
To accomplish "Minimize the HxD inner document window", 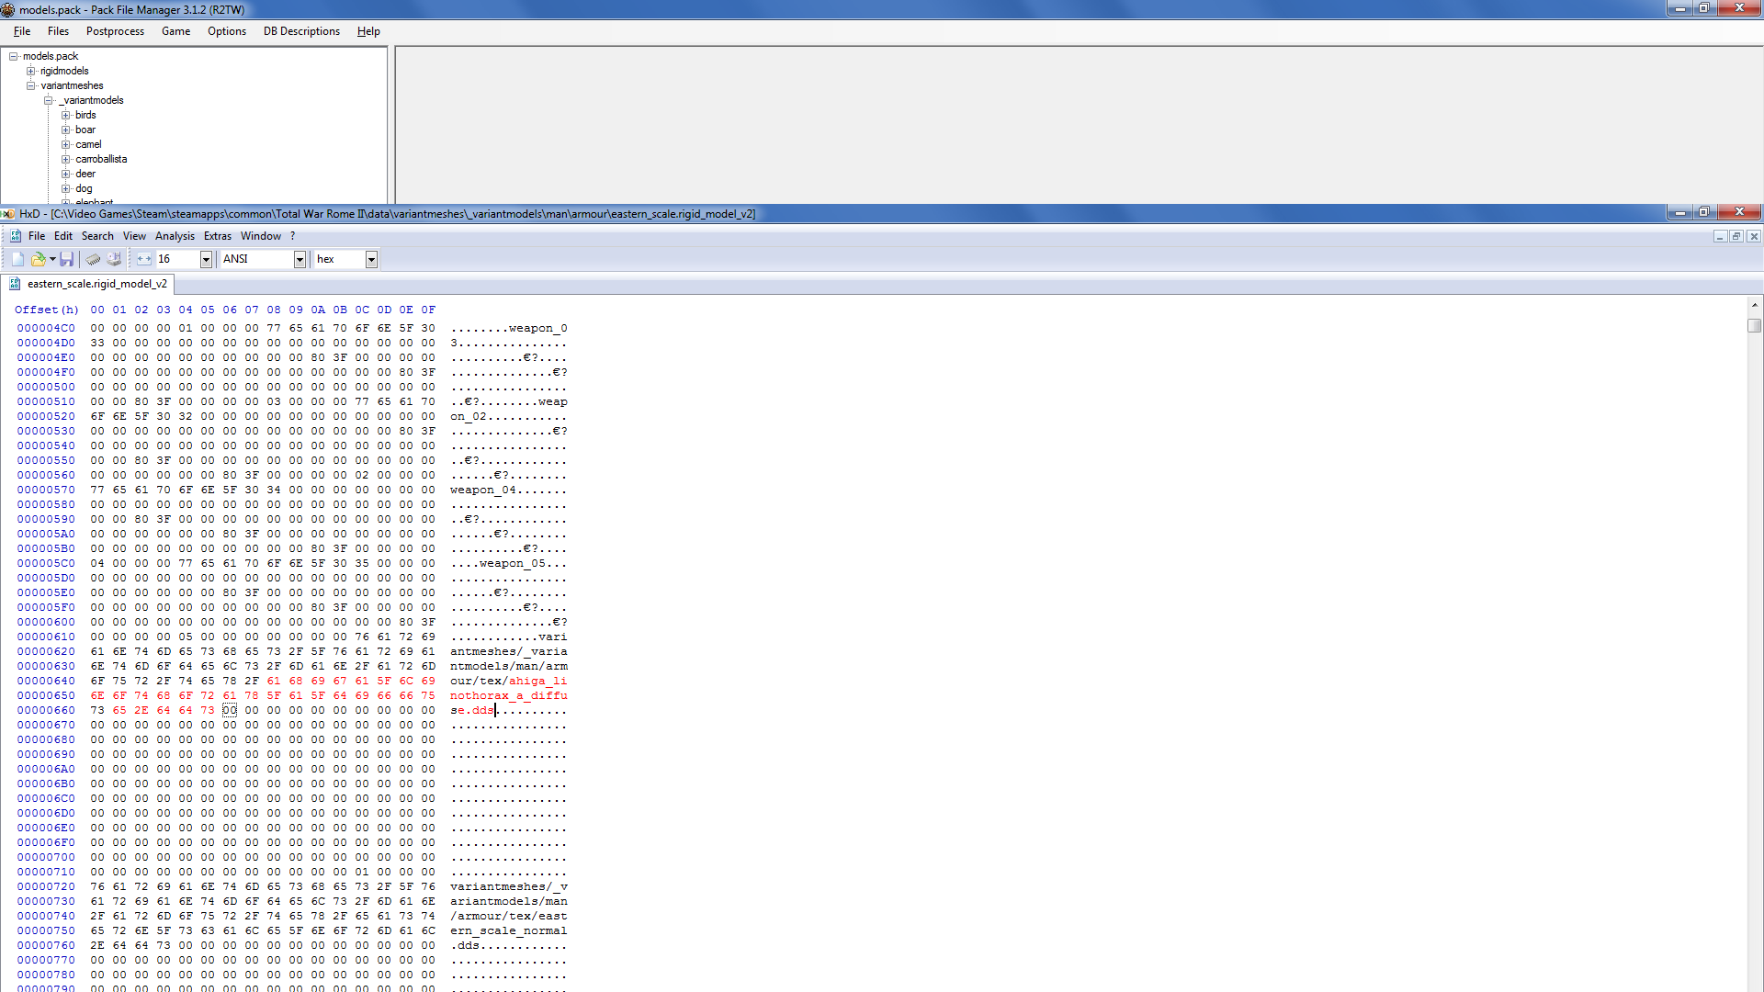I will 1719,236.
